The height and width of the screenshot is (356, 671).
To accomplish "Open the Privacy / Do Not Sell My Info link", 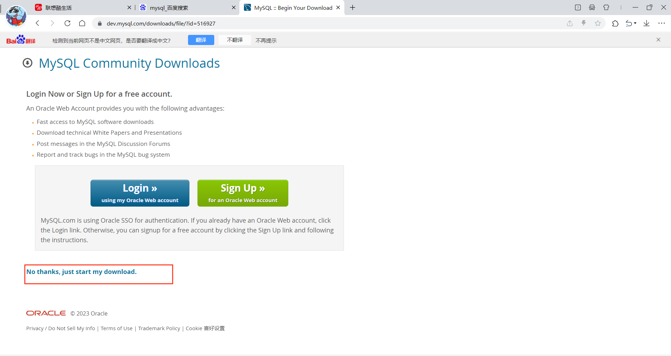I will coord(60,328).
